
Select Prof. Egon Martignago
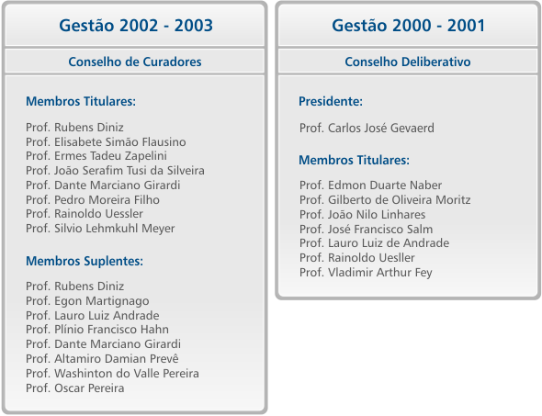pos(87,301)
